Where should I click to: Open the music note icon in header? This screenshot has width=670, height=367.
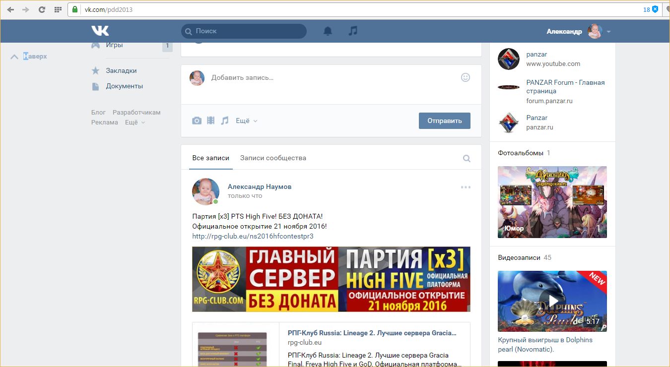(x=353, y=31)
